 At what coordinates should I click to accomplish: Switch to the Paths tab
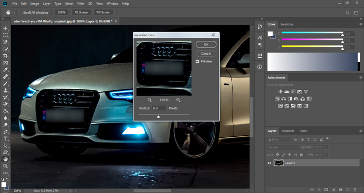303,131
